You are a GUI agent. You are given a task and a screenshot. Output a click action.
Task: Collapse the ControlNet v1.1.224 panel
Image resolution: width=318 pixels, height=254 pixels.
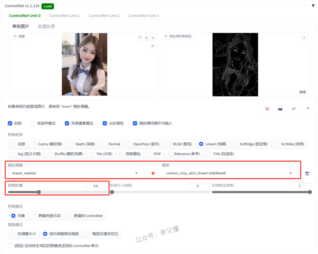pyautogui.click(x=313, y=6)
